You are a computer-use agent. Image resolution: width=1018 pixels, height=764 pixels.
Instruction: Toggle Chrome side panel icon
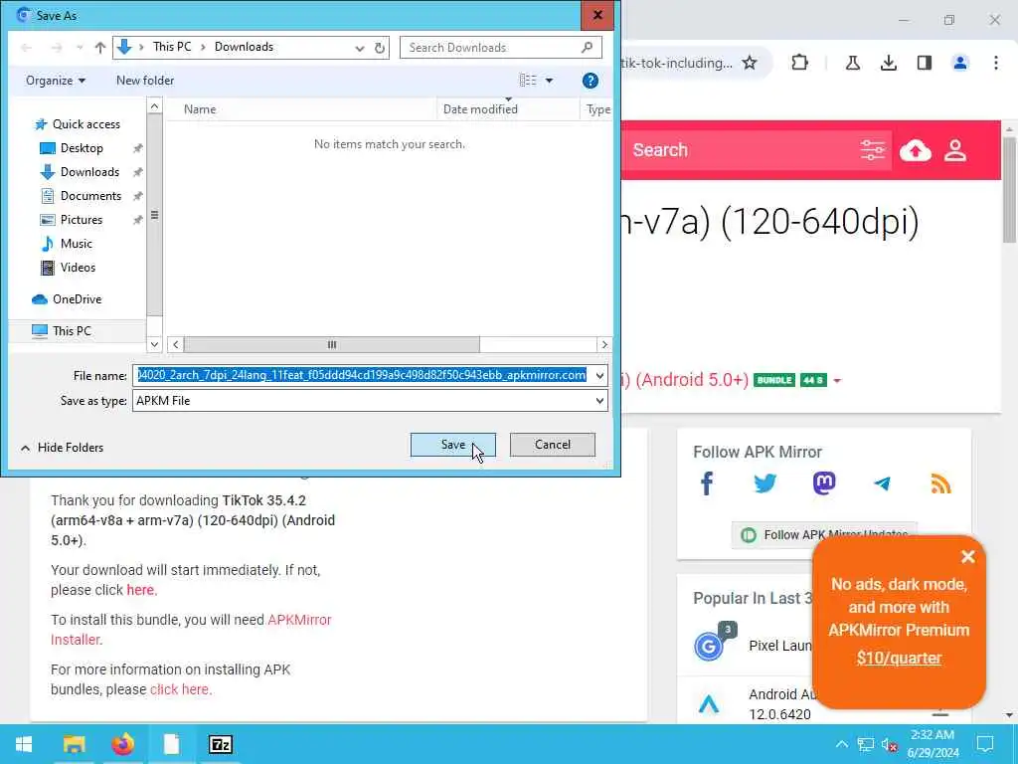pyautogui.click(x=925, y=63)
